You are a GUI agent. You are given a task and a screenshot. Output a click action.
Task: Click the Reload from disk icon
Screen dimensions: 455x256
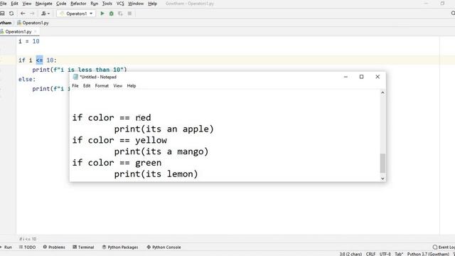tap(11, 14)
